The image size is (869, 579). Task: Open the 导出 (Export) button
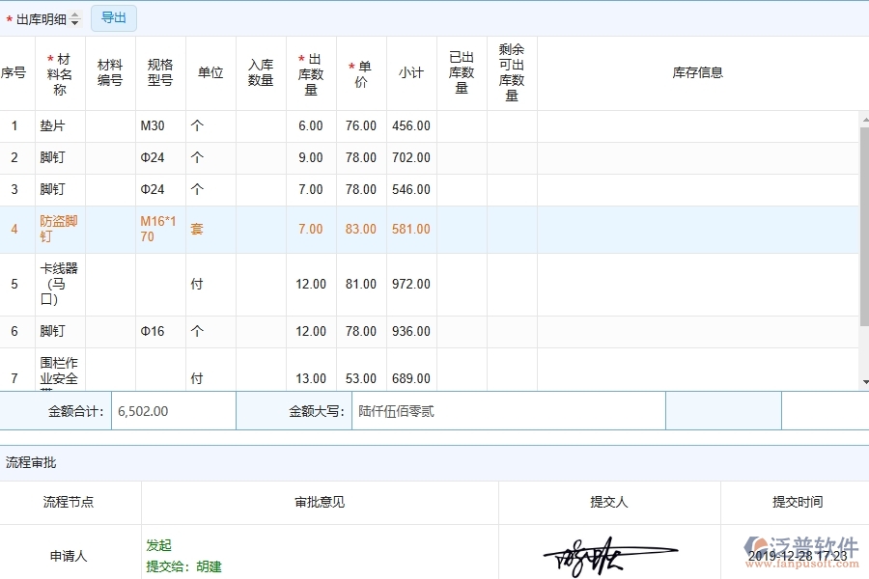112,17
